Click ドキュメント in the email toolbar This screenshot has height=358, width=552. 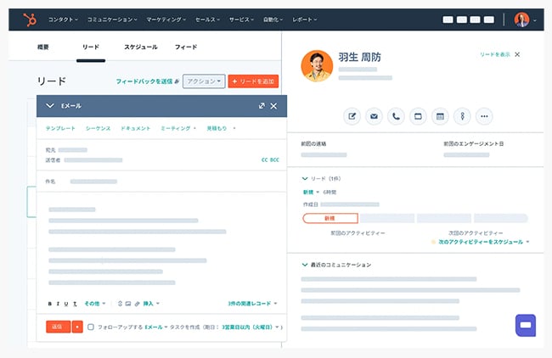pyautogui.click(x=136, y=128)
